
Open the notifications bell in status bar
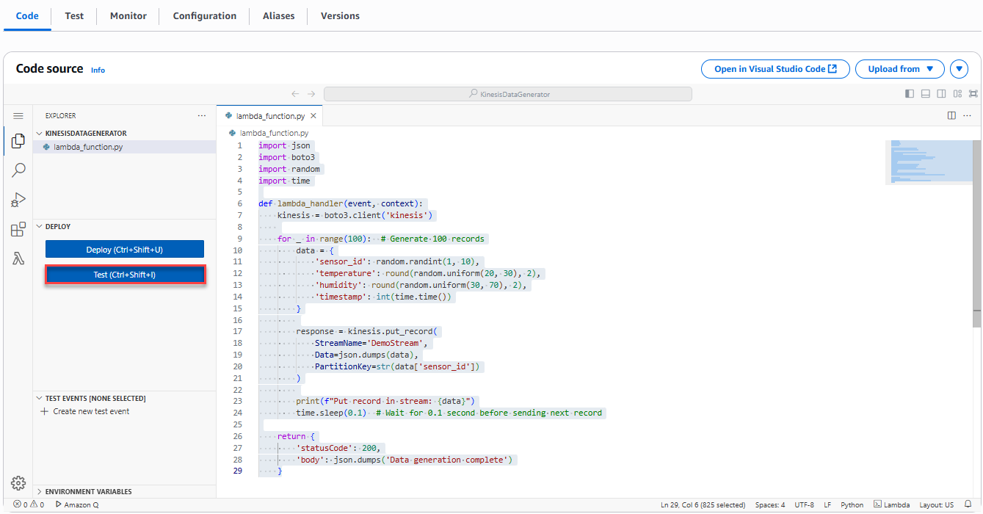pos(968,504)
